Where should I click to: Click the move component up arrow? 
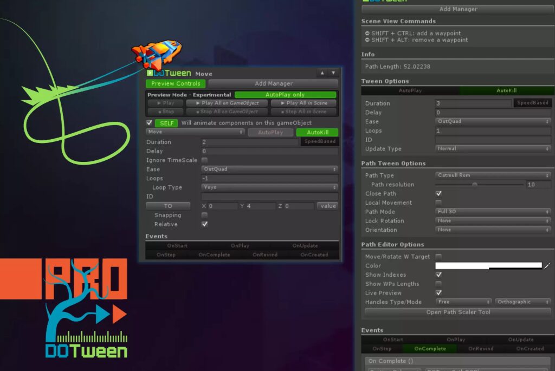click(x=322, y=73)
